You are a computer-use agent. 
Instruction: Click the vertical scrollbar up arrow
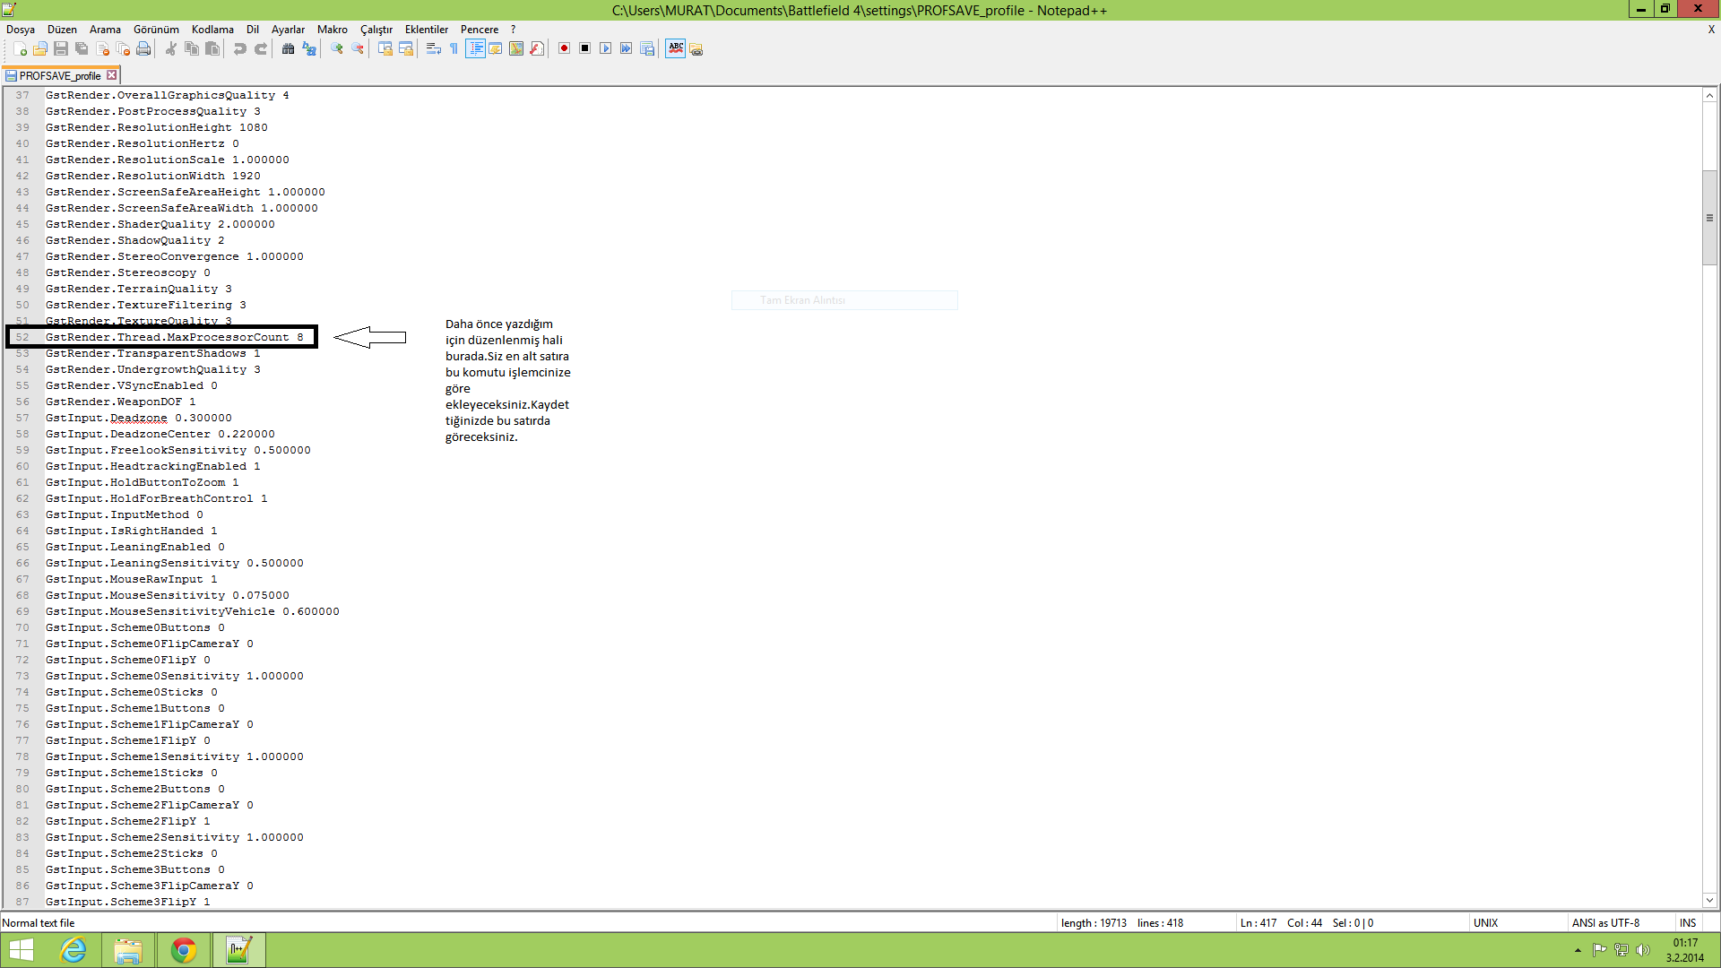(1709, 95)
